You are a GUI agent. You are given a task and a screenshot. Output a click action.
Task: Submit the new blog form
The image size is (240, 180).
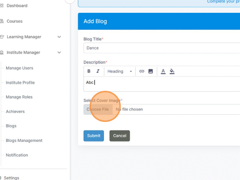click(94, 136)
